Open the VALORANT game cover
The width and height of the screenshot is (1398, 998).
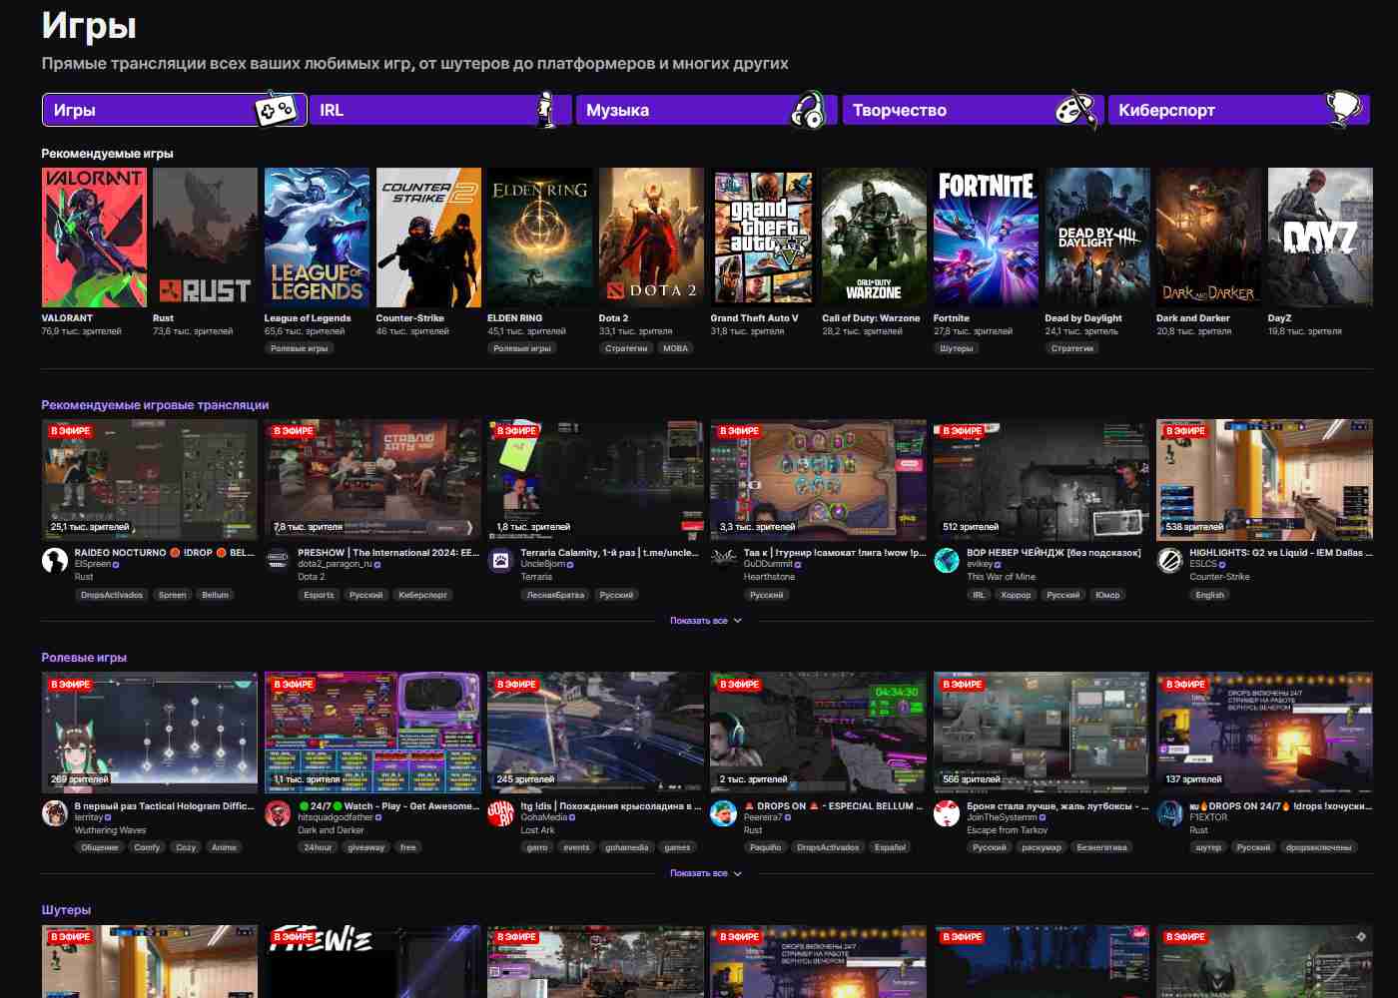click(x=94, y=238)
